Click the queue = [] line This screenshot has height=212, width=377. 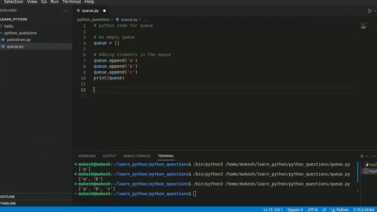pos(106,43)
